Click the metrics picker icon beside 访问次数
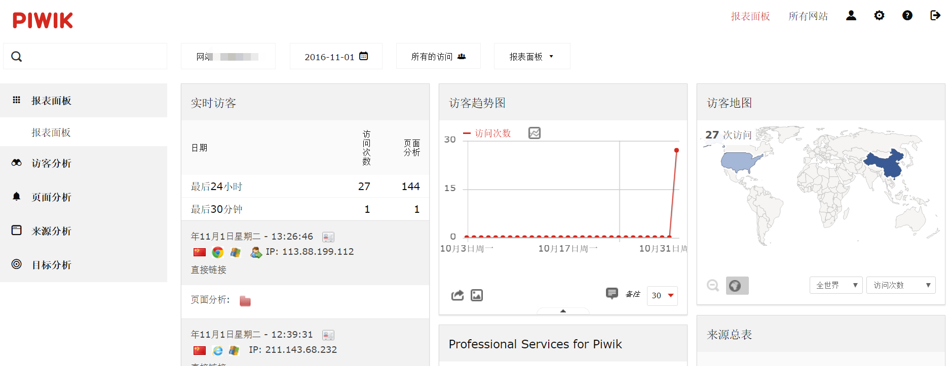The image size is (951, 366). point(534,133)
